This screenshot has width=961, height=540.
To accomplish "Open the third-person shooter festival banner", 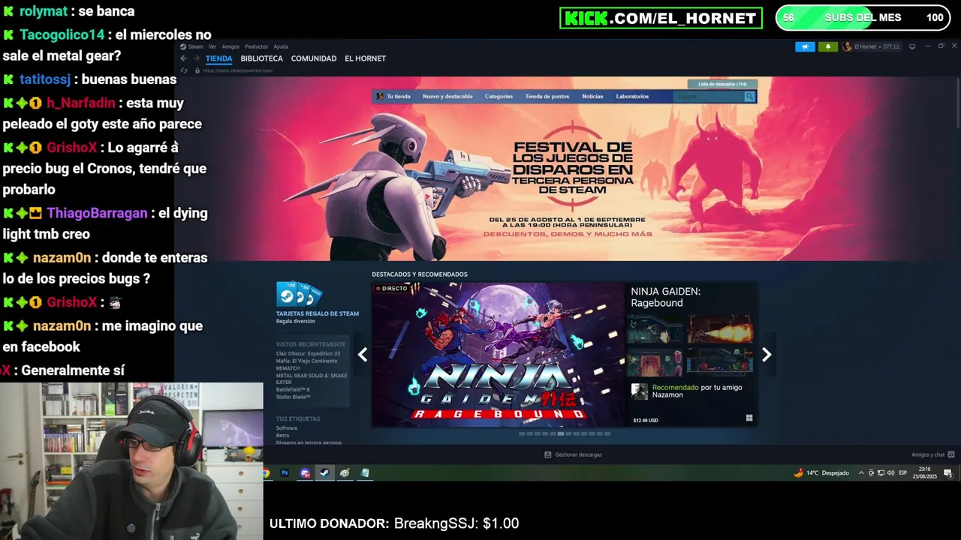I will point(568,169).
